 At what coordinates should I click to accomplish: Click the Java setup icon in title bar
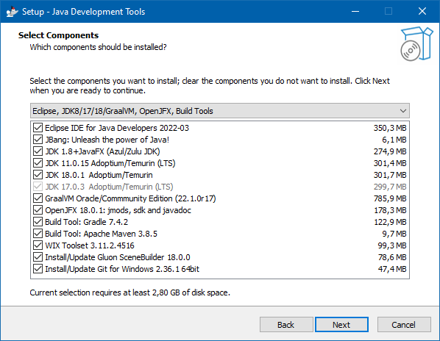pos(12,12)
